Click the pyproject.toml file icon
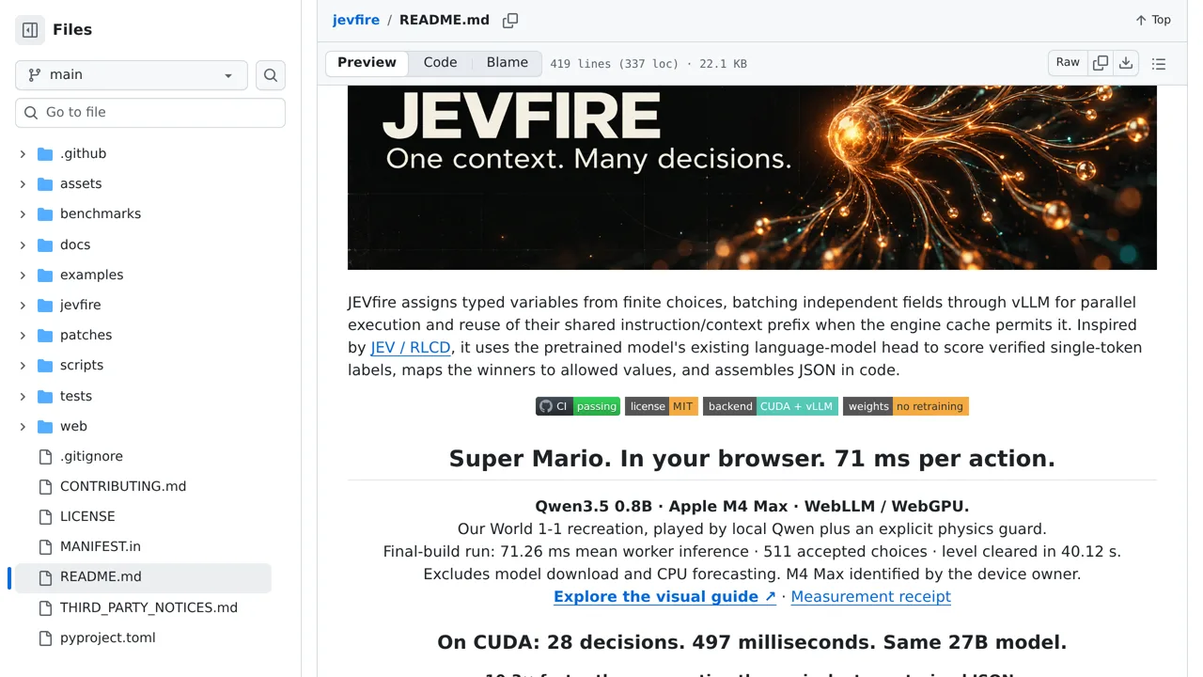1203x677 pixels. coord(45,638)
